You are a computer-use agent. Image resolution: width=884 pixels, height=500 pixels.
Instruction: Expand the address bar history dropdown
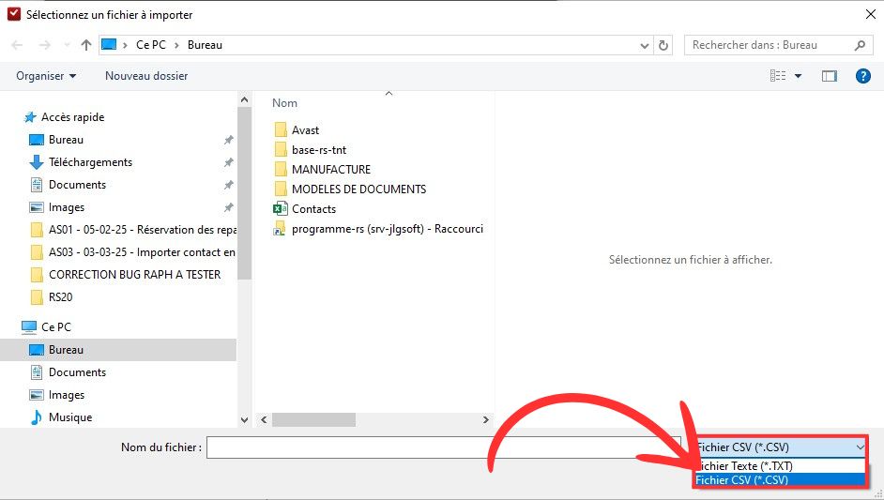(x=644, y=45)
